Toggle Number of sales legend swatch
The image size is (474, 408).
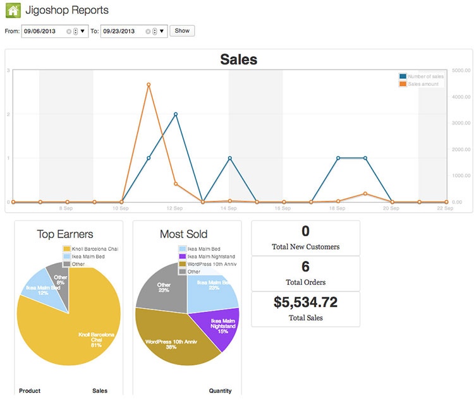403,76
